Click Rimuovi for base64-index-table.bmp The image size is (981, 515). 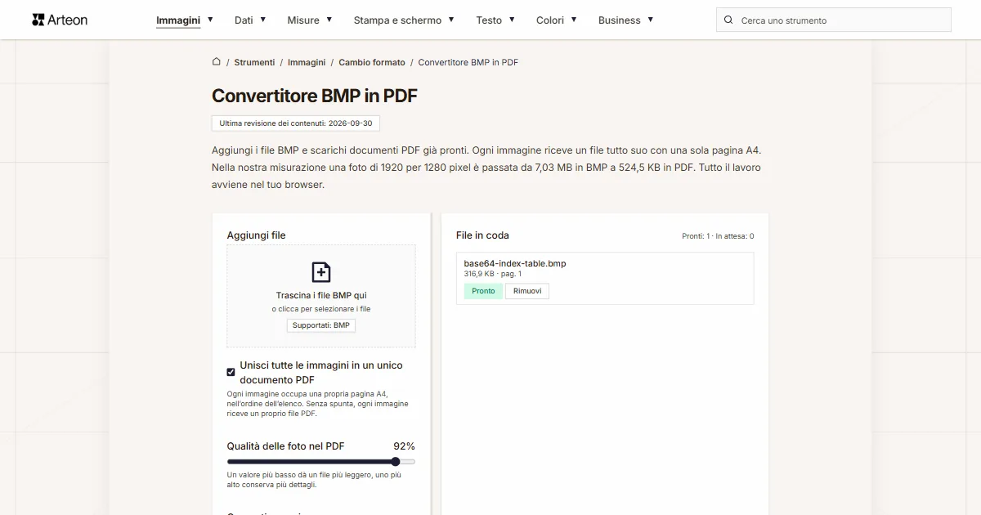527,291
